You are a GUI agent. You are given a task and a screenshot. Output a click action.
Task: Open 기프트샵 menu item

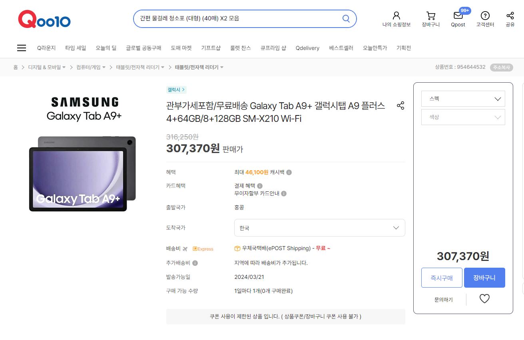211,48
